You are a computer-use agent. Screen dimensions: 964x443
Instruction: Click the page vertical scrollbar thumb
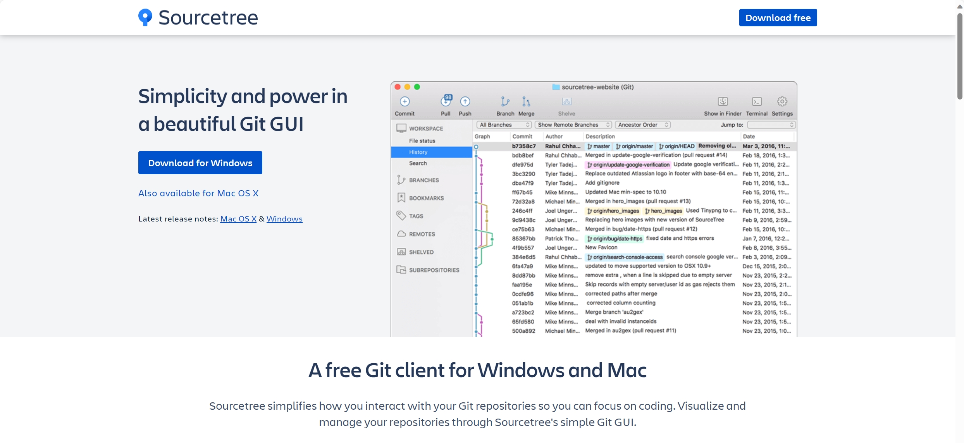(959, 54)
